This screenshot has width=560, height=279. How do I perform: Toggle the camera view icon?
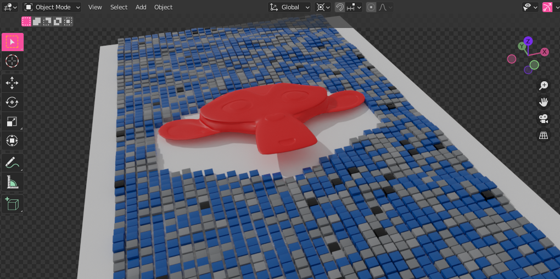click(544, 119)
